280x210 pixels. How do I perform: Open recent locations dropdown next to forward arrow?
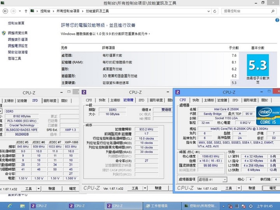click(20, 11)
